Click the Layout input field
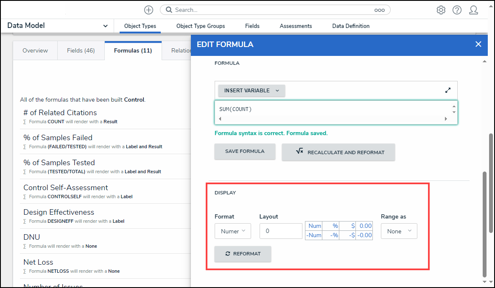Image resolution: width=495 pixels, height=288 pixels. pyautogui.click(x=280, y=231)
